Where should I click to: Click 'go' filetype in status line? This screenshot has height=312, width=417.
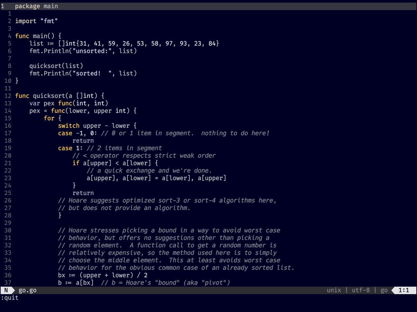pos(384,290)
